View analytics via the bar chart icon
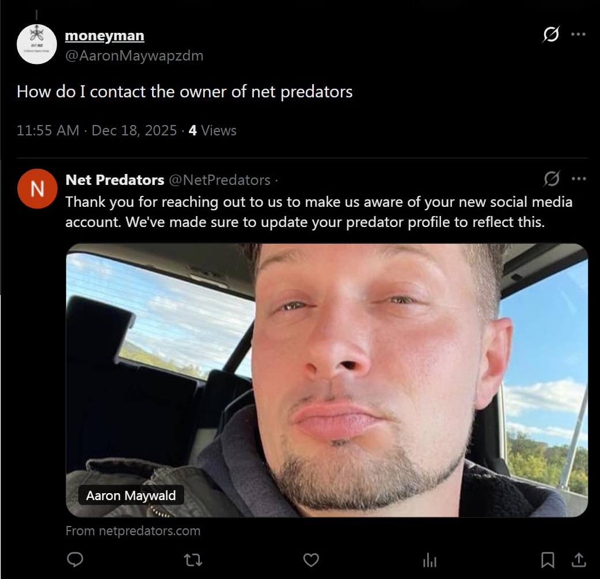 coord(430,560)
